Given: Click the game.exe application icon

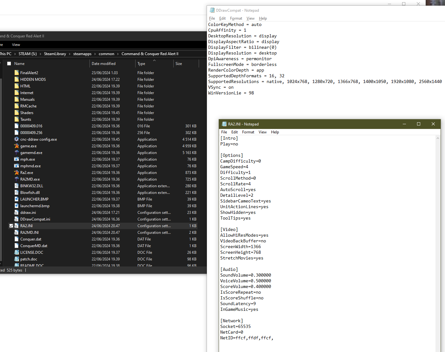Looking at the screenshot, I should click(x=17, y=146).
